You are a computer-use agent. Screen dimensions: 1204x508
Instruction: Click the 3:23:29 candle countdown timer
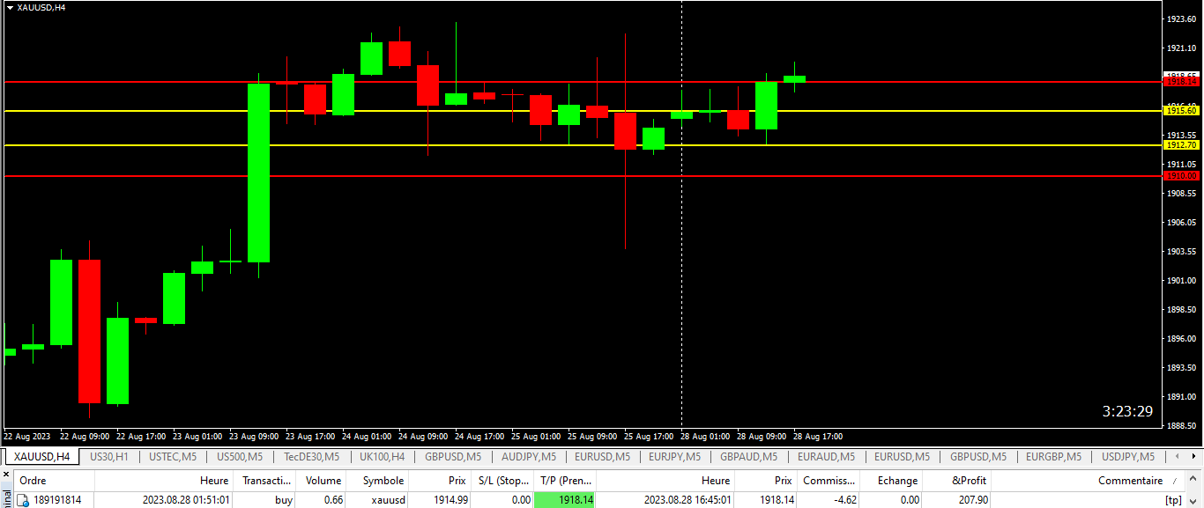tap(1127, 411)
